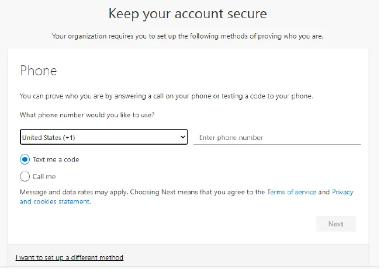Open the Privacy and cookies statement link

(54, 201)
